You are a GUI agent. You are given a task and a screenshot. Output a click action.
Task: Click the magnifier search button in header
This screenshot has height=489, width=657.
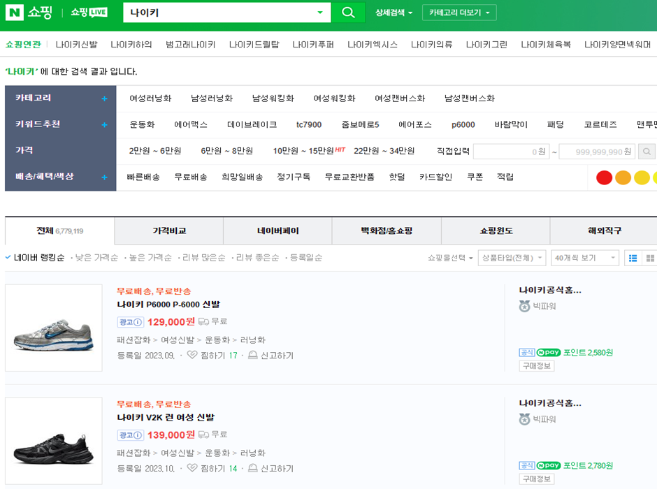[348, 13]
